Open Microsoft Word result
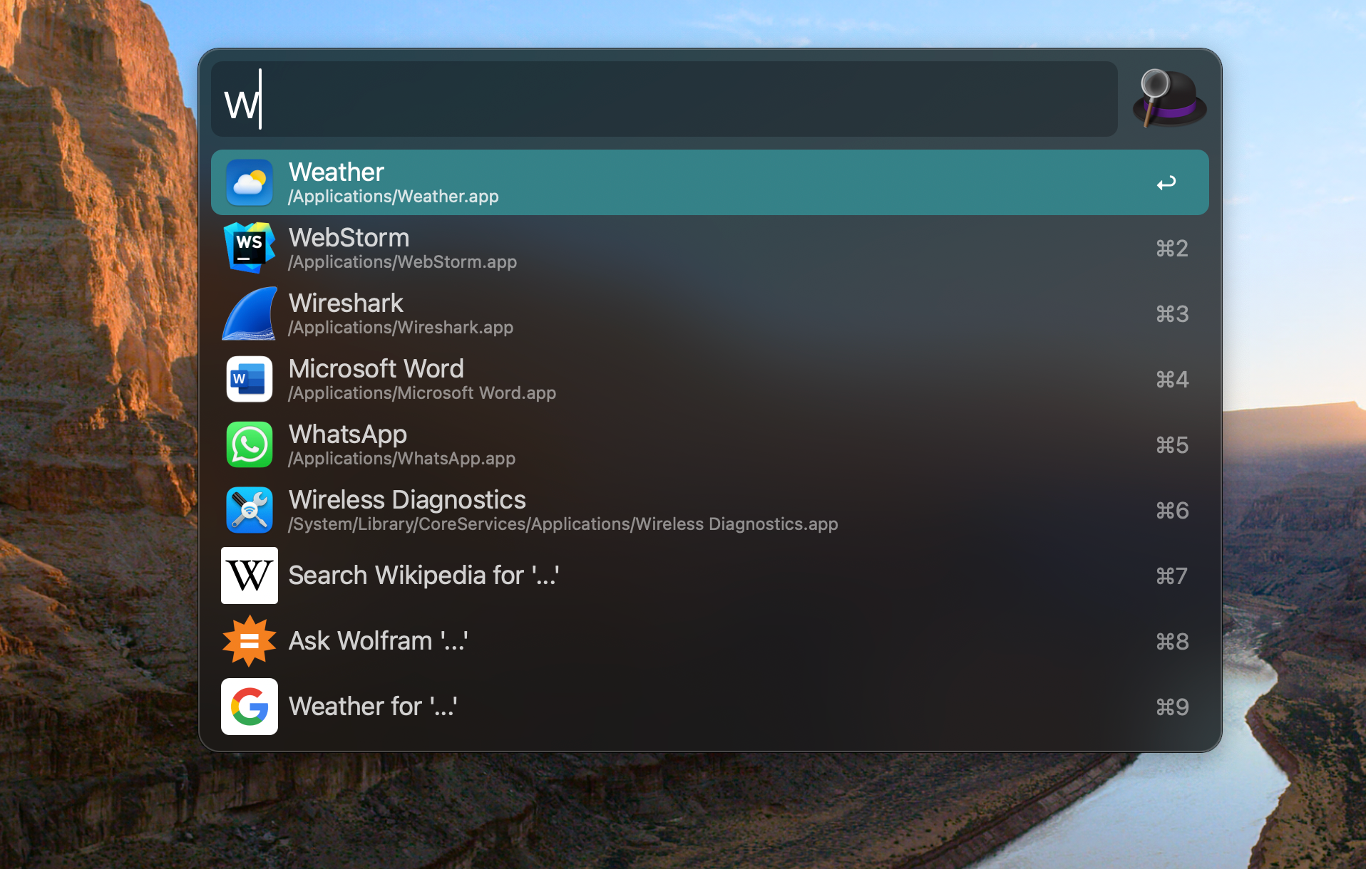This screenshot has width=1366, height=869. pos(710,379)
